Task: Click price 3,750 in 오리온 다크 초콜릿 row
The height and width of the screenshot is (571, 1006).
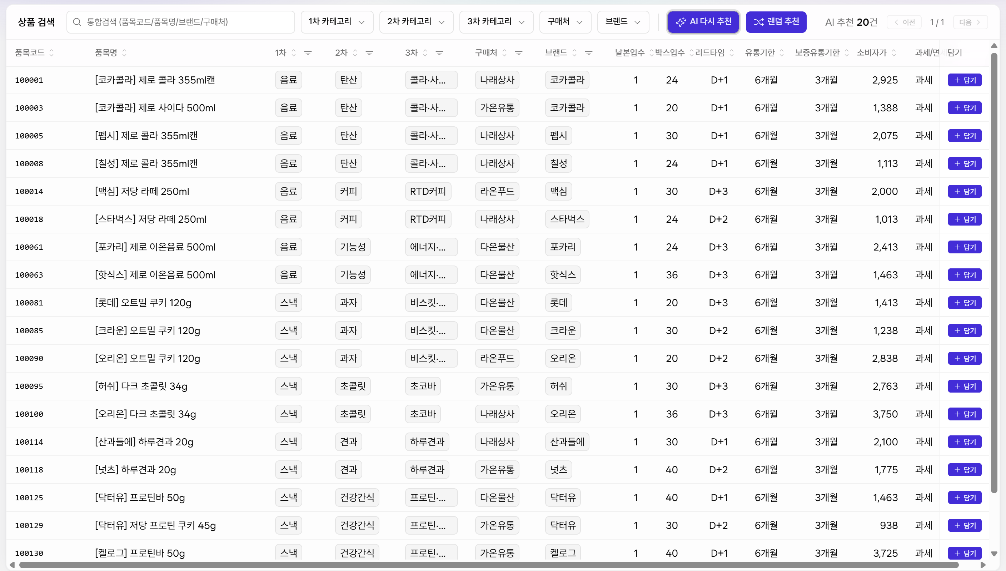Action: pyautogui.click(x=885, y=414)
